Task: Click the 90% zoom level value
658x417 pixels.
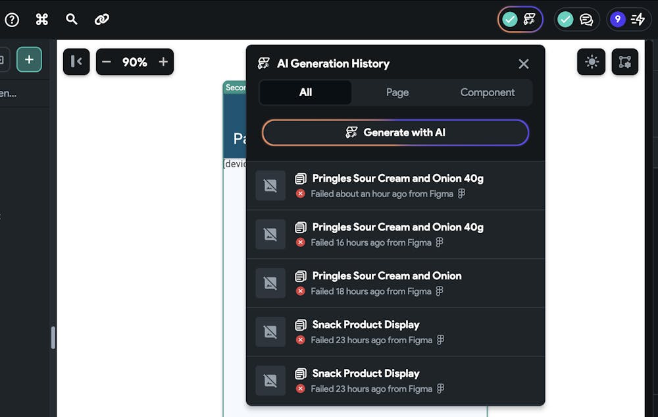Action: click(135, 62)
